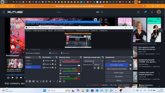Viewport: 165px width, 93px height.
Task: Toggle Rutube light/dark theme
Action: point(152,12)
